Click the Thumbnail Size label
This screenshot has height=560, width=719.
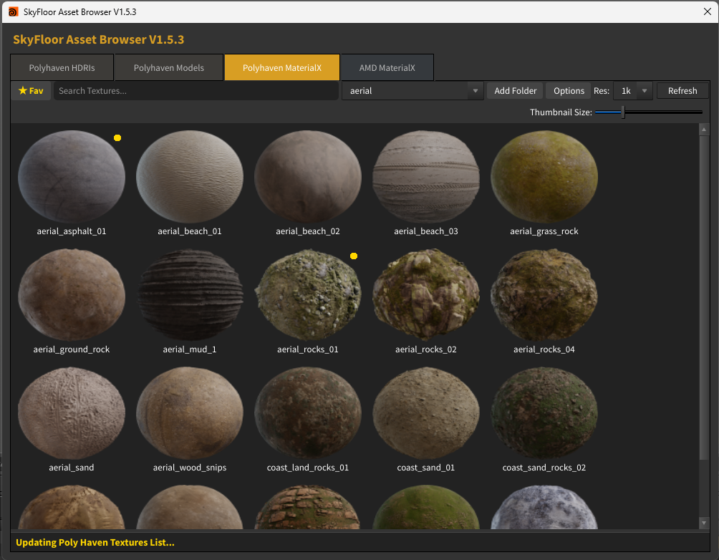point(561,112)
